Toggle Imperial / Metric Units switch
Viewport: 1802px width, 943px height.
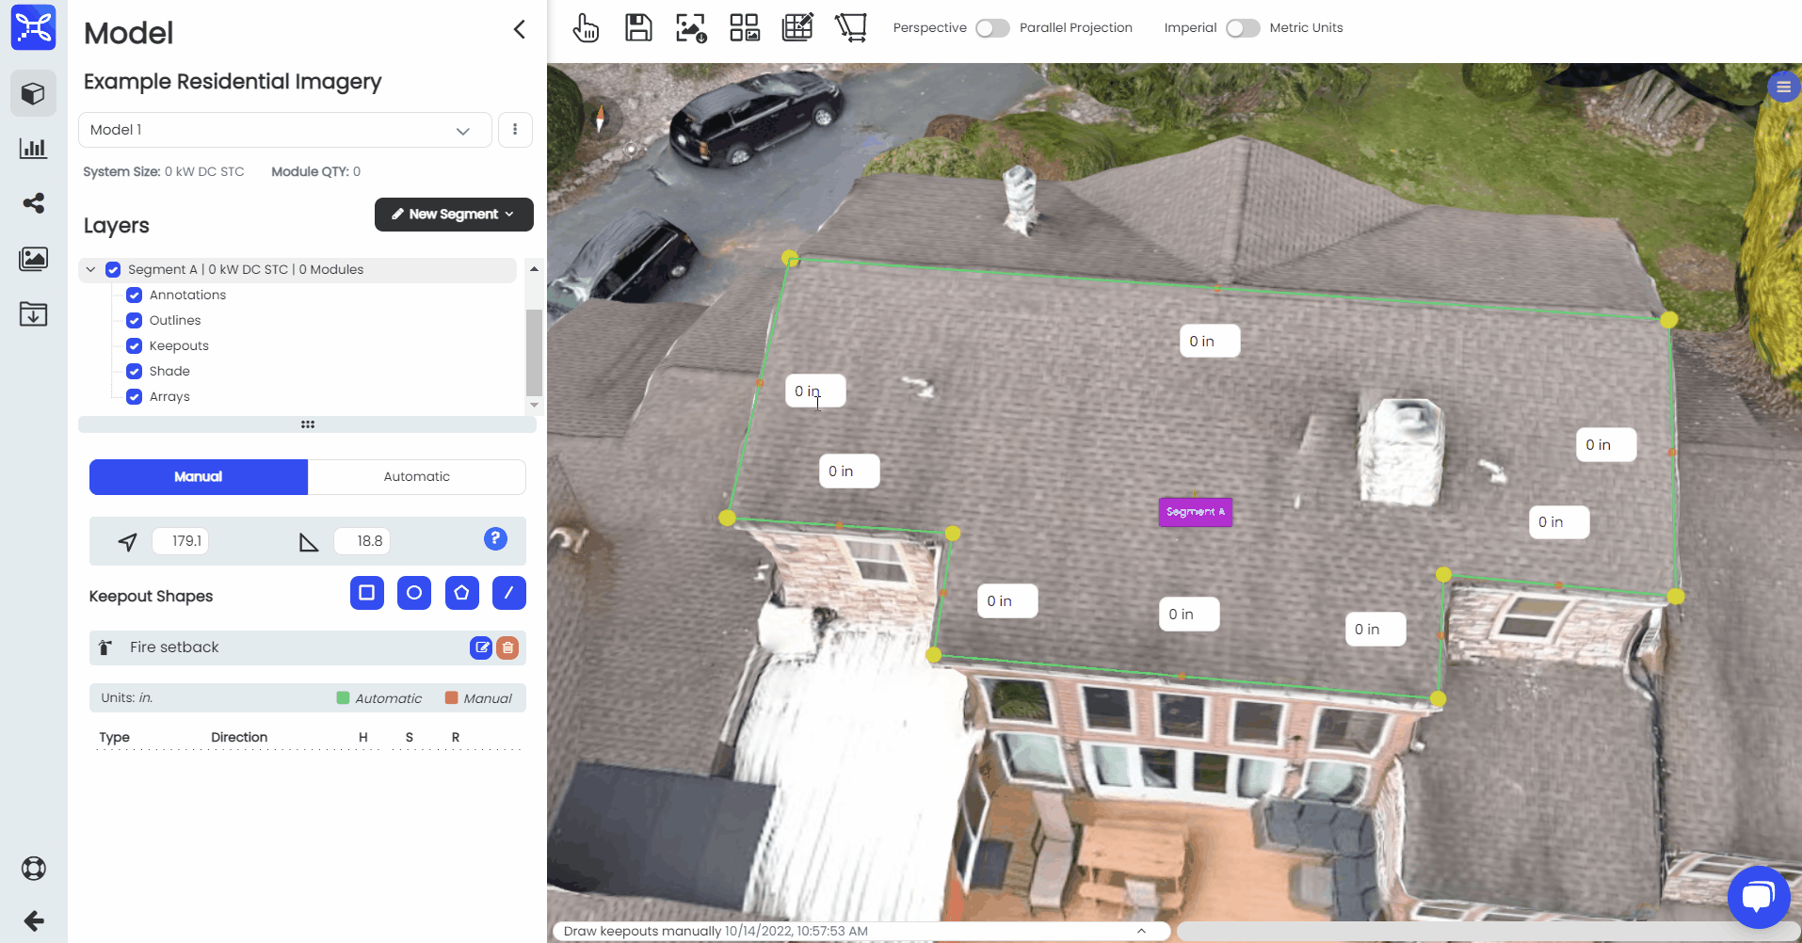[1243, 28]
